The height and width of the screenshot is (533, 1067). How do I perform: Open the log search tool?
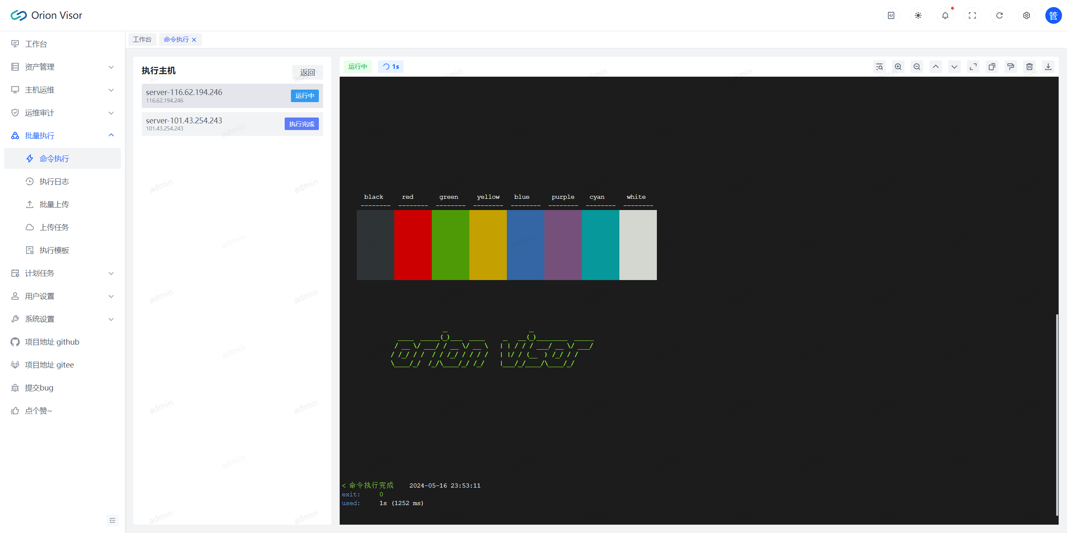[879, 67]
